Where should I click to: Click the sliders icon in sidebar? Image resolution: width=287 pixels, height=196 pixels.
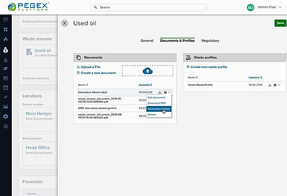(x=5, y=126)
